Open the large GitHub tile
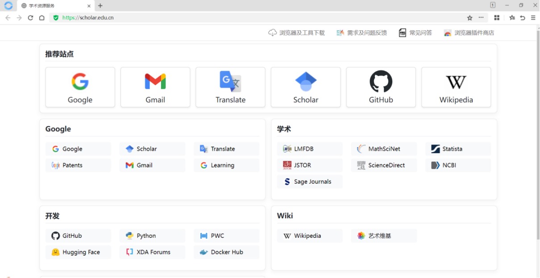Image resolution: width=540 pixels, height=278 pixels. [x=381, y=87]
